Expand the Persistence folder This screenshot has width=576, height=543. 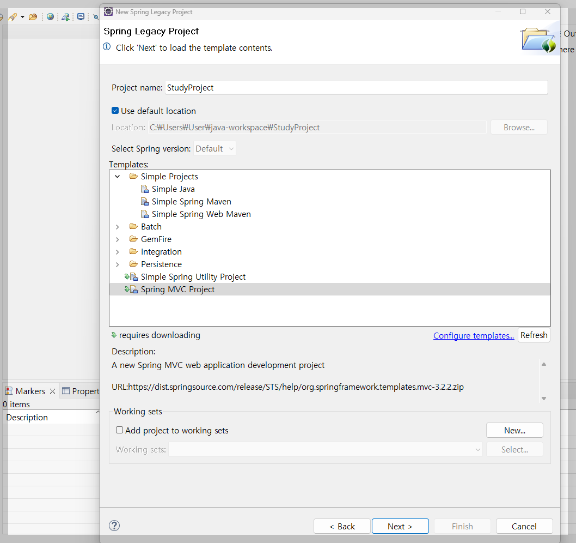click(x=117, y=264)
